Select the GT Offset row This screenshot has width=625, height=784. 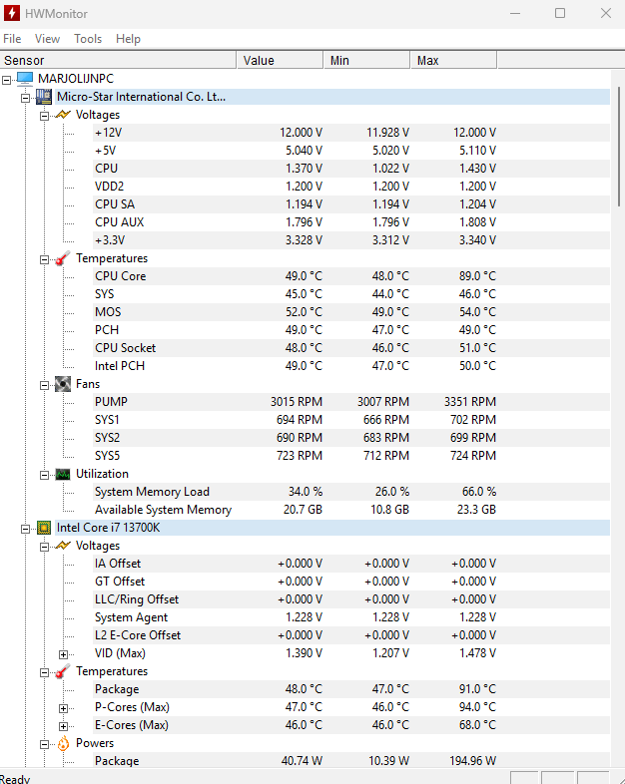pos(351,582)
